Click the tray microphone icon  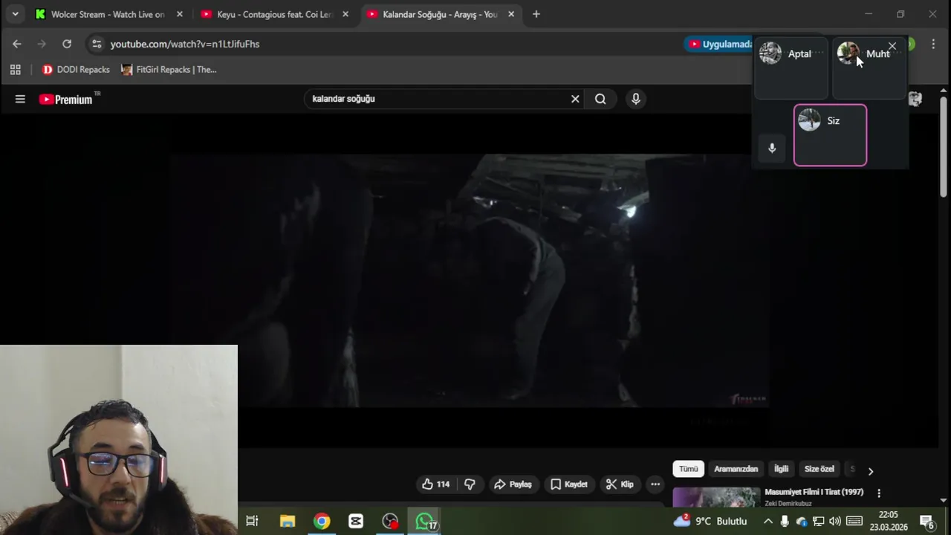tap(785, 521)
